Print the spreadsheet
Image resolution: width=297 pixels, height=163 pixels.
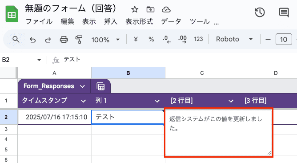pos(64,40)
